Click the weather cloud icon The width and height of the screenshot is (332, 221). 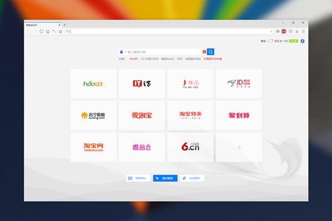(x=271, y=41)
